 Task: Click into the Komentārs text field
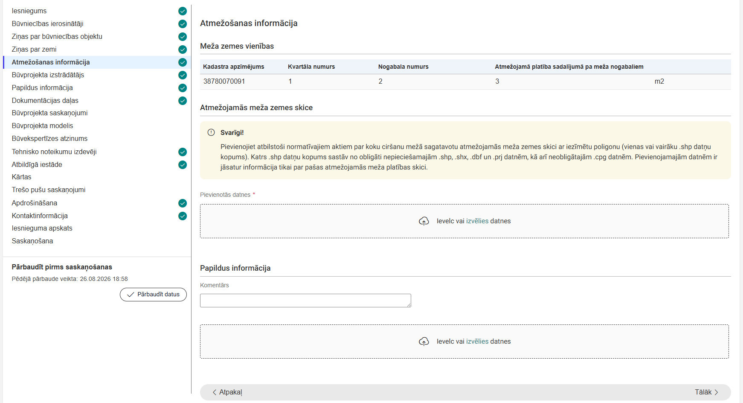pyautogui.click(x=305, y=301)
